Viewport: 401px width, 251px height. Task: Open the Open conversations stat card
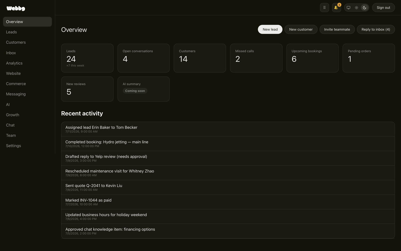[x=144, y=58]
